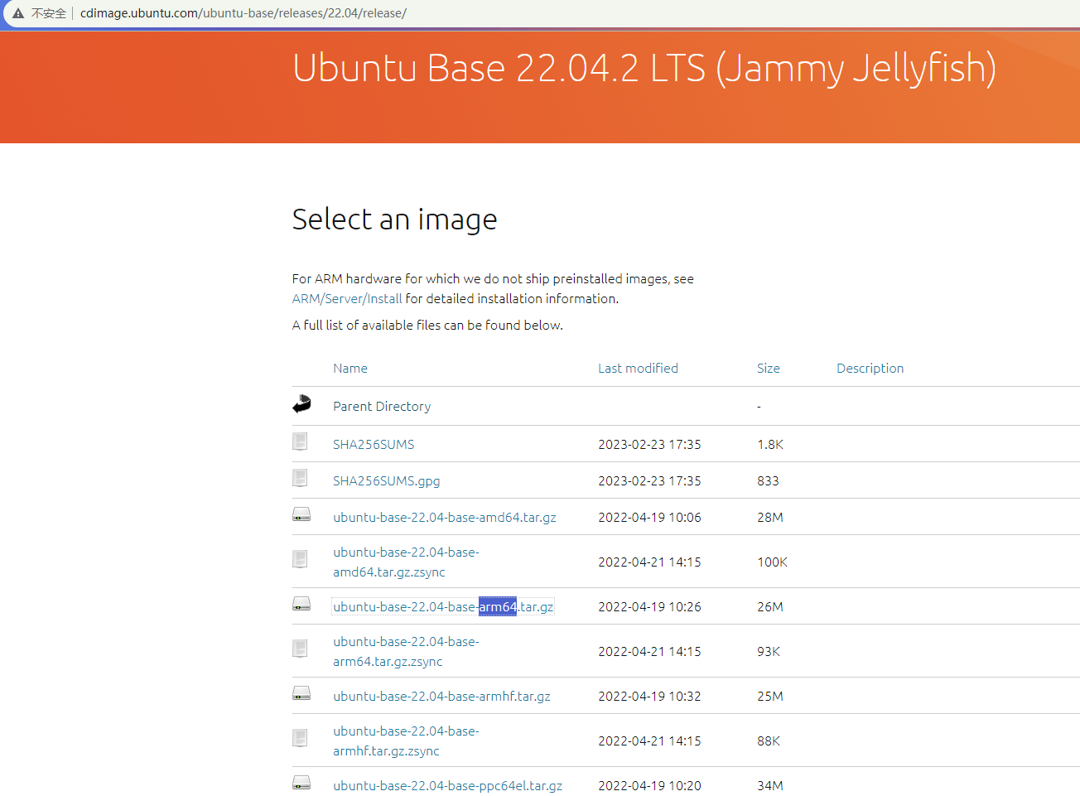Click the amd64.tar.gz.zsync file icon
Viewport: 1080px width, 796px height.
(300, 559)
